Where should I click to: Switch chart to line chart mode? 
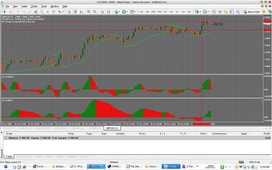point(81,12)
